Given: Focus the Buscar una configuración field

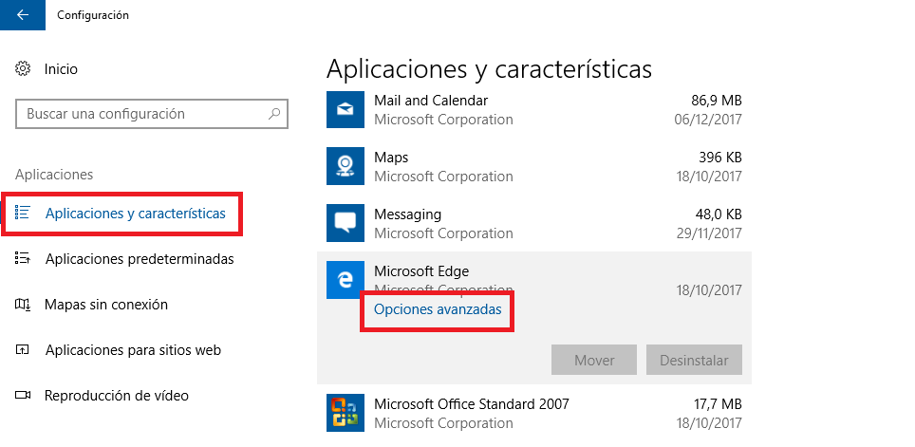Looking at the screenshot, I should [x=152, y=114].
